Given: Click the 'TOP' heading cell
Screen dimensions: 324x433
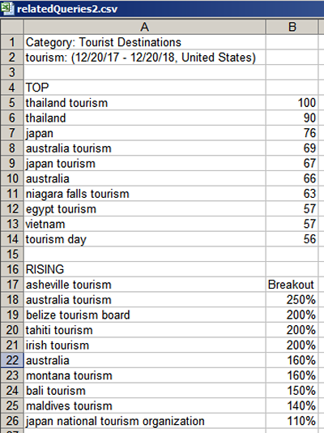Looking at the screenshot, I should 144,88.
